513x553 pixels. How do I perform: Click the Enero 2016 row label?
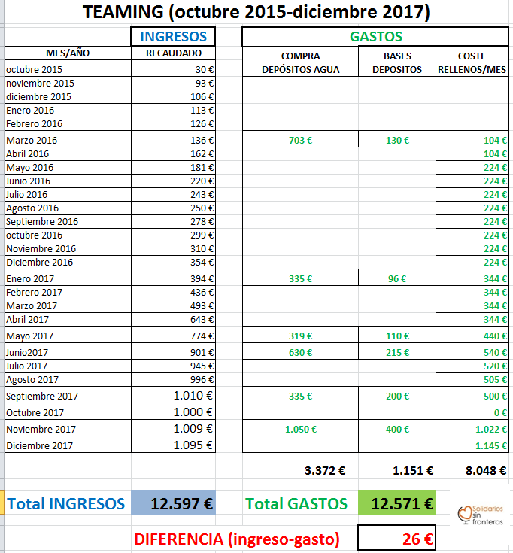(68, 110)
